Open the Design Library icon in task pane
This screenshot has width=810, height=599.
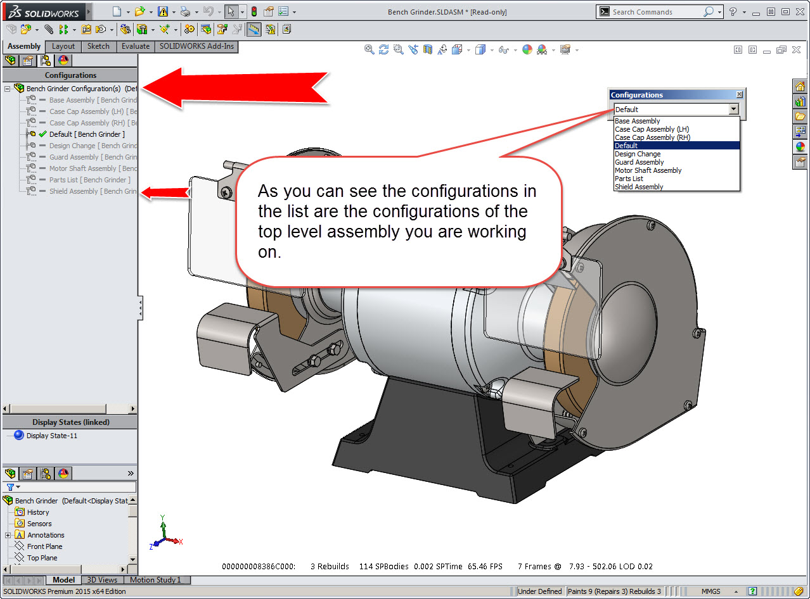(x=800, y=101)
